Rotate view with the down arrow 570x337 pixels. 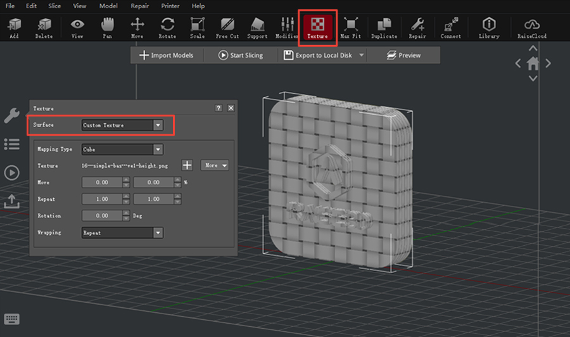(533, 79)
